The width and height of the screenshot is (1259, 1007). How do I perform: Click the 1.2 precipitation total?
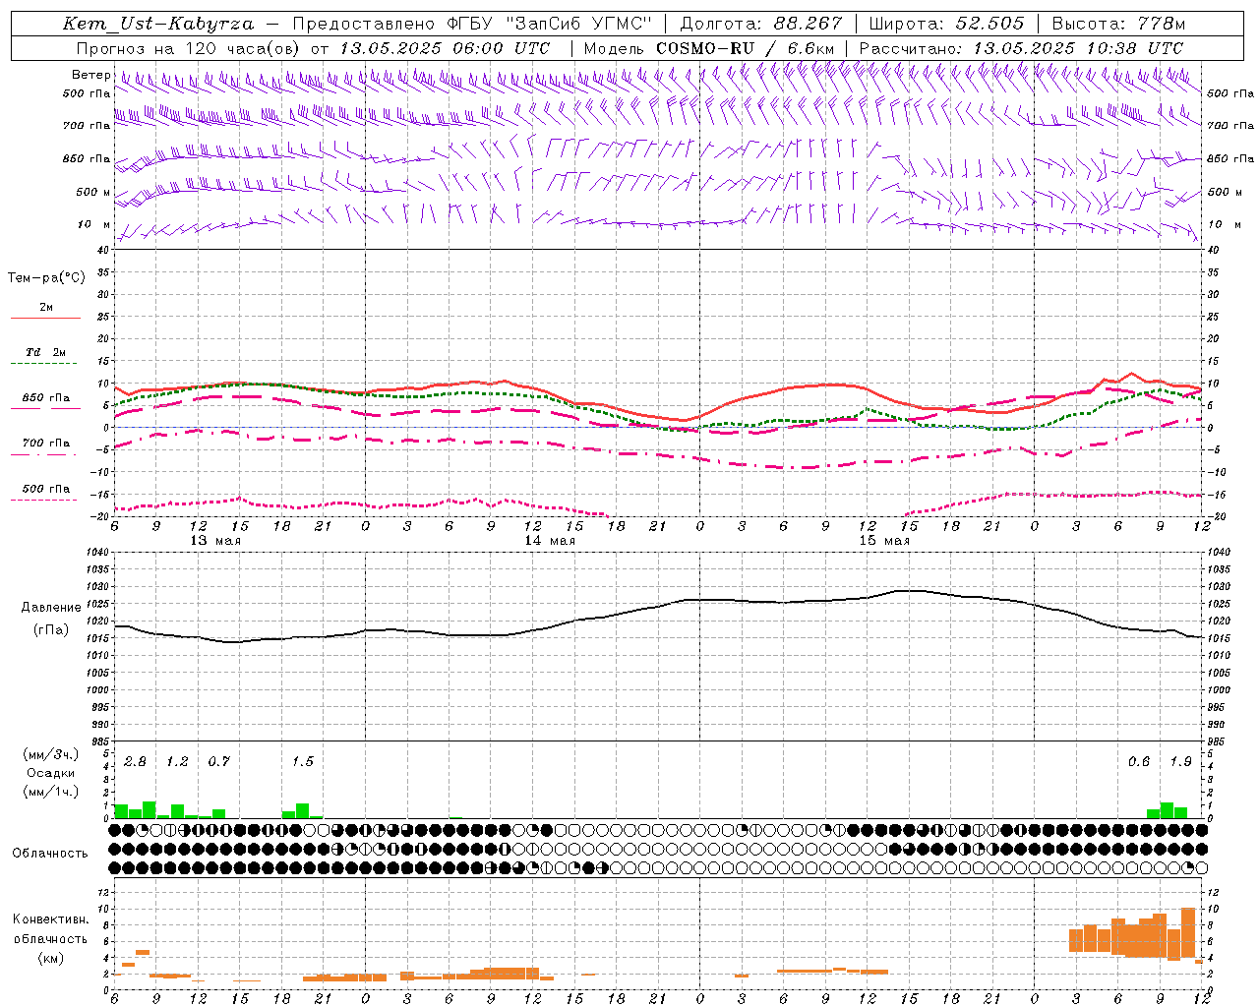tap(177, 762)
